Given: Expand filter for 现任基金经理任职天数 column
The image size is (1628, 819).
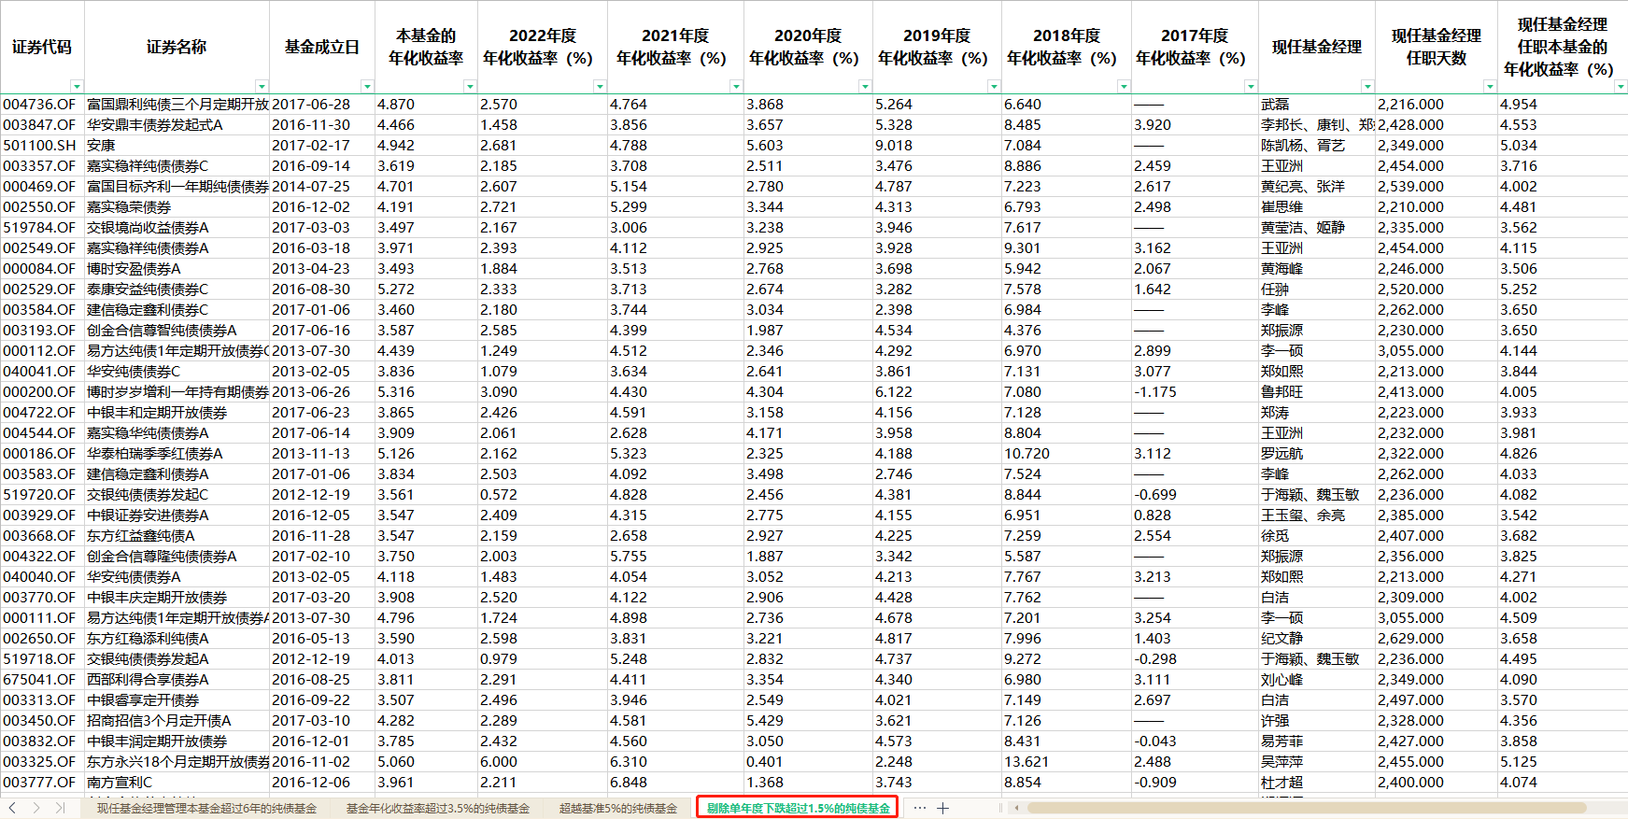Looking at the screenshot, I should pos(1490,87).
